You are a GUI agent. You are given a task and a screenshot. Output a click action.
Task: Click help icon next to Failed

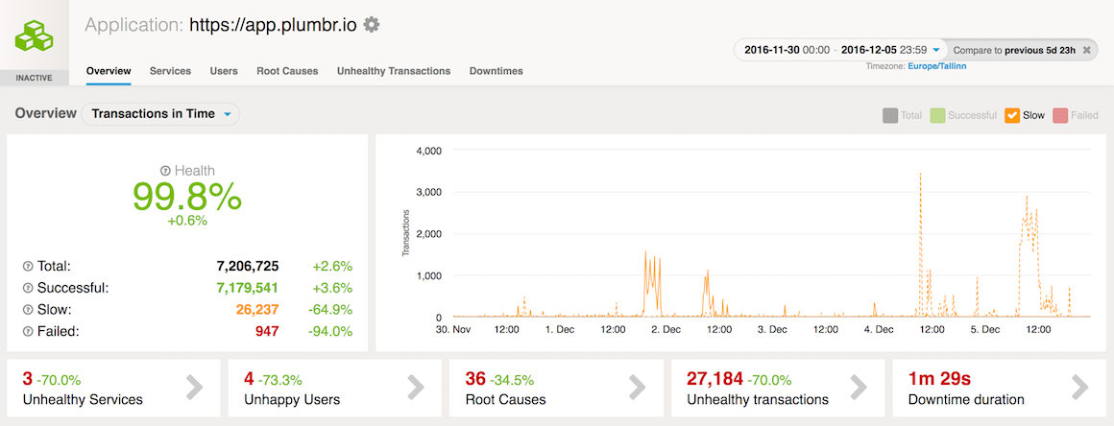click(28, 331)
